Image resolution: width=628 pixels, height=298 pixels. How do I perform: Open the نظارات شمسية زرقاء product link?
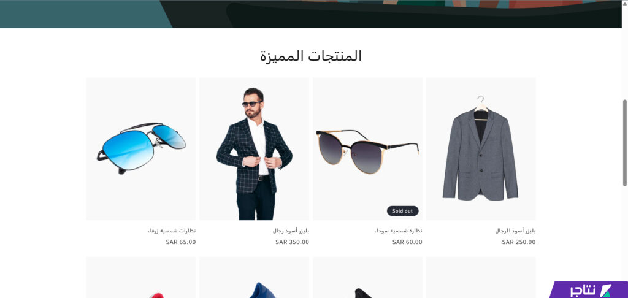point(172,231)
